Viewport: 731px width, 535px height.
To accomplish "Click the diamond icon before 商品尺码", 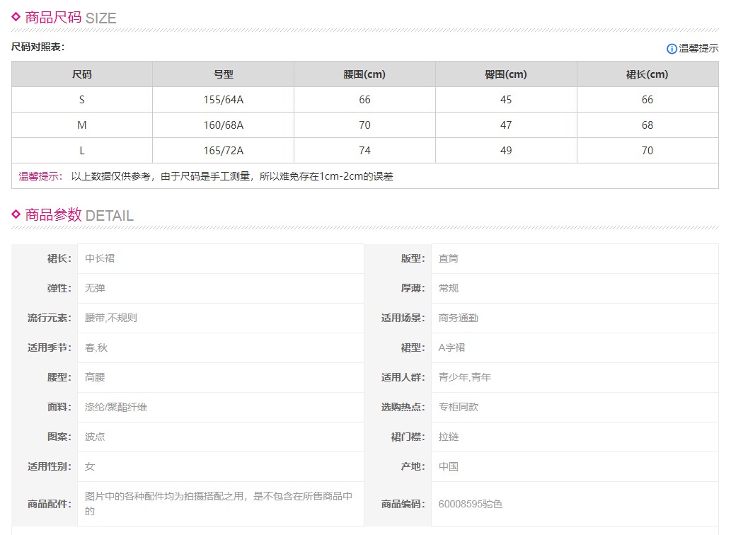I will pos(16,17).
